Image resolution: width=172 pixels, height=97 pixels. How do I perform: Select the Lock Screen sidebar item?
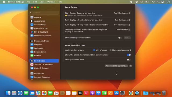(x=44, y=61)
